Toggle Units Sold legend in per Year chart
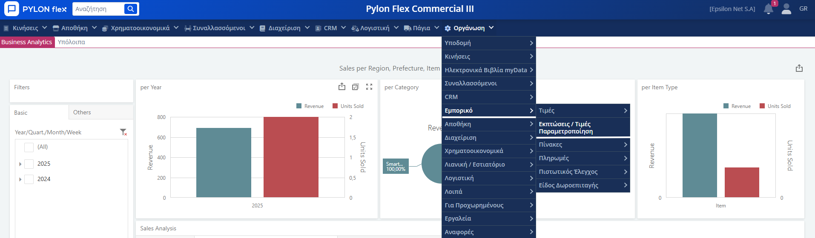Image resolution: width=815 pixels, height=238 pixels. (348, 106)
